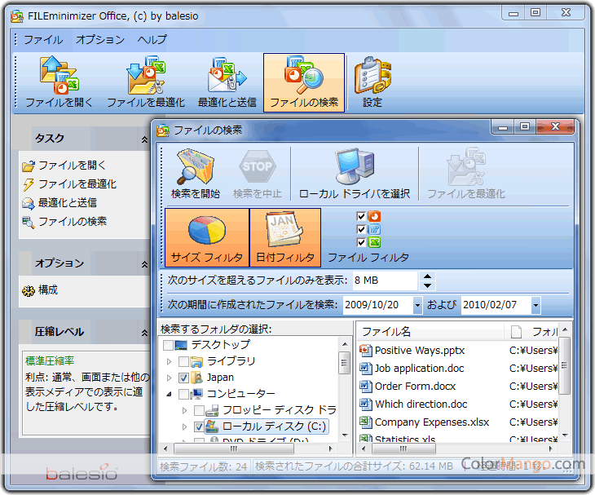Open the ファイル menu
Screen dimensions: 595x495
click(x=42, y=39)
